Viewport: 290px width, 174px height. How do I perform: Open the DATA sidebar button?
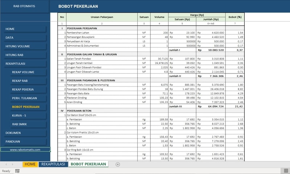tap(25, 38)
